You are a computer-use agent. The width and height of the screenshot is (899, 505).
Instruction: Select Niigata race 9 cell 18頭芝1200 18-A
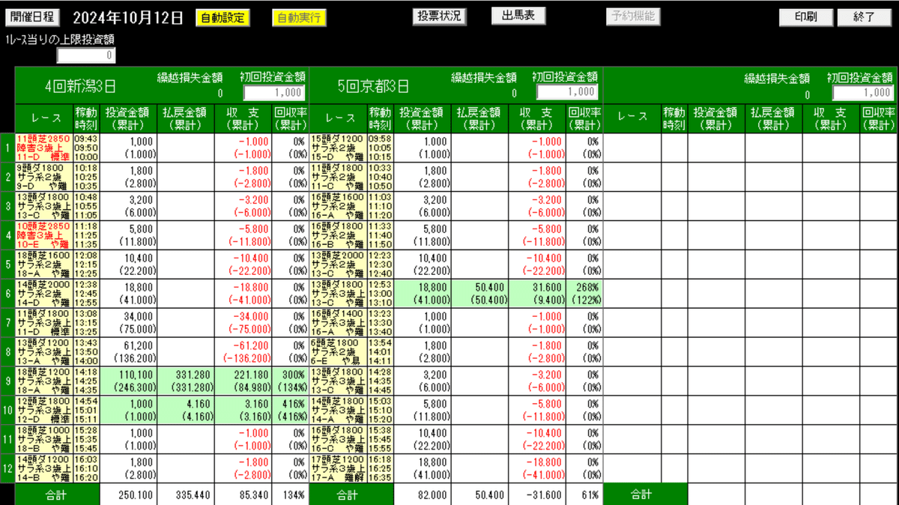43,381
